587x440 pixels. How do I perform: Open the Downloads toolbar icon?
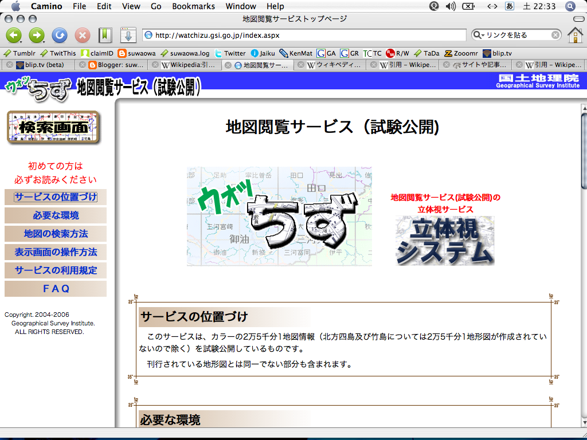128,36
